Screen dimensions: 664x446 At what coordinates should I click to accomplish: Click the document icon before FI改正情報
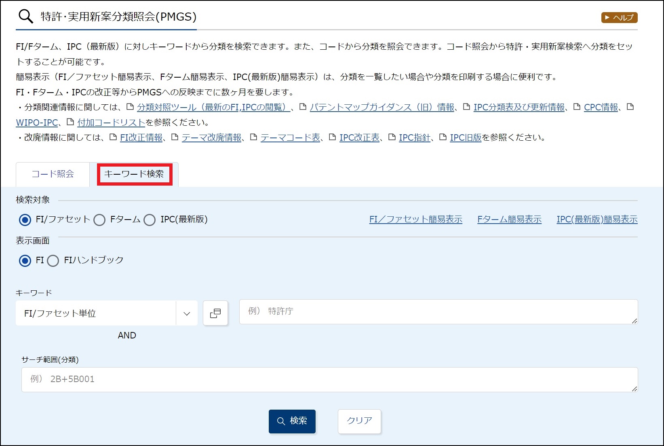pos(113,137)
